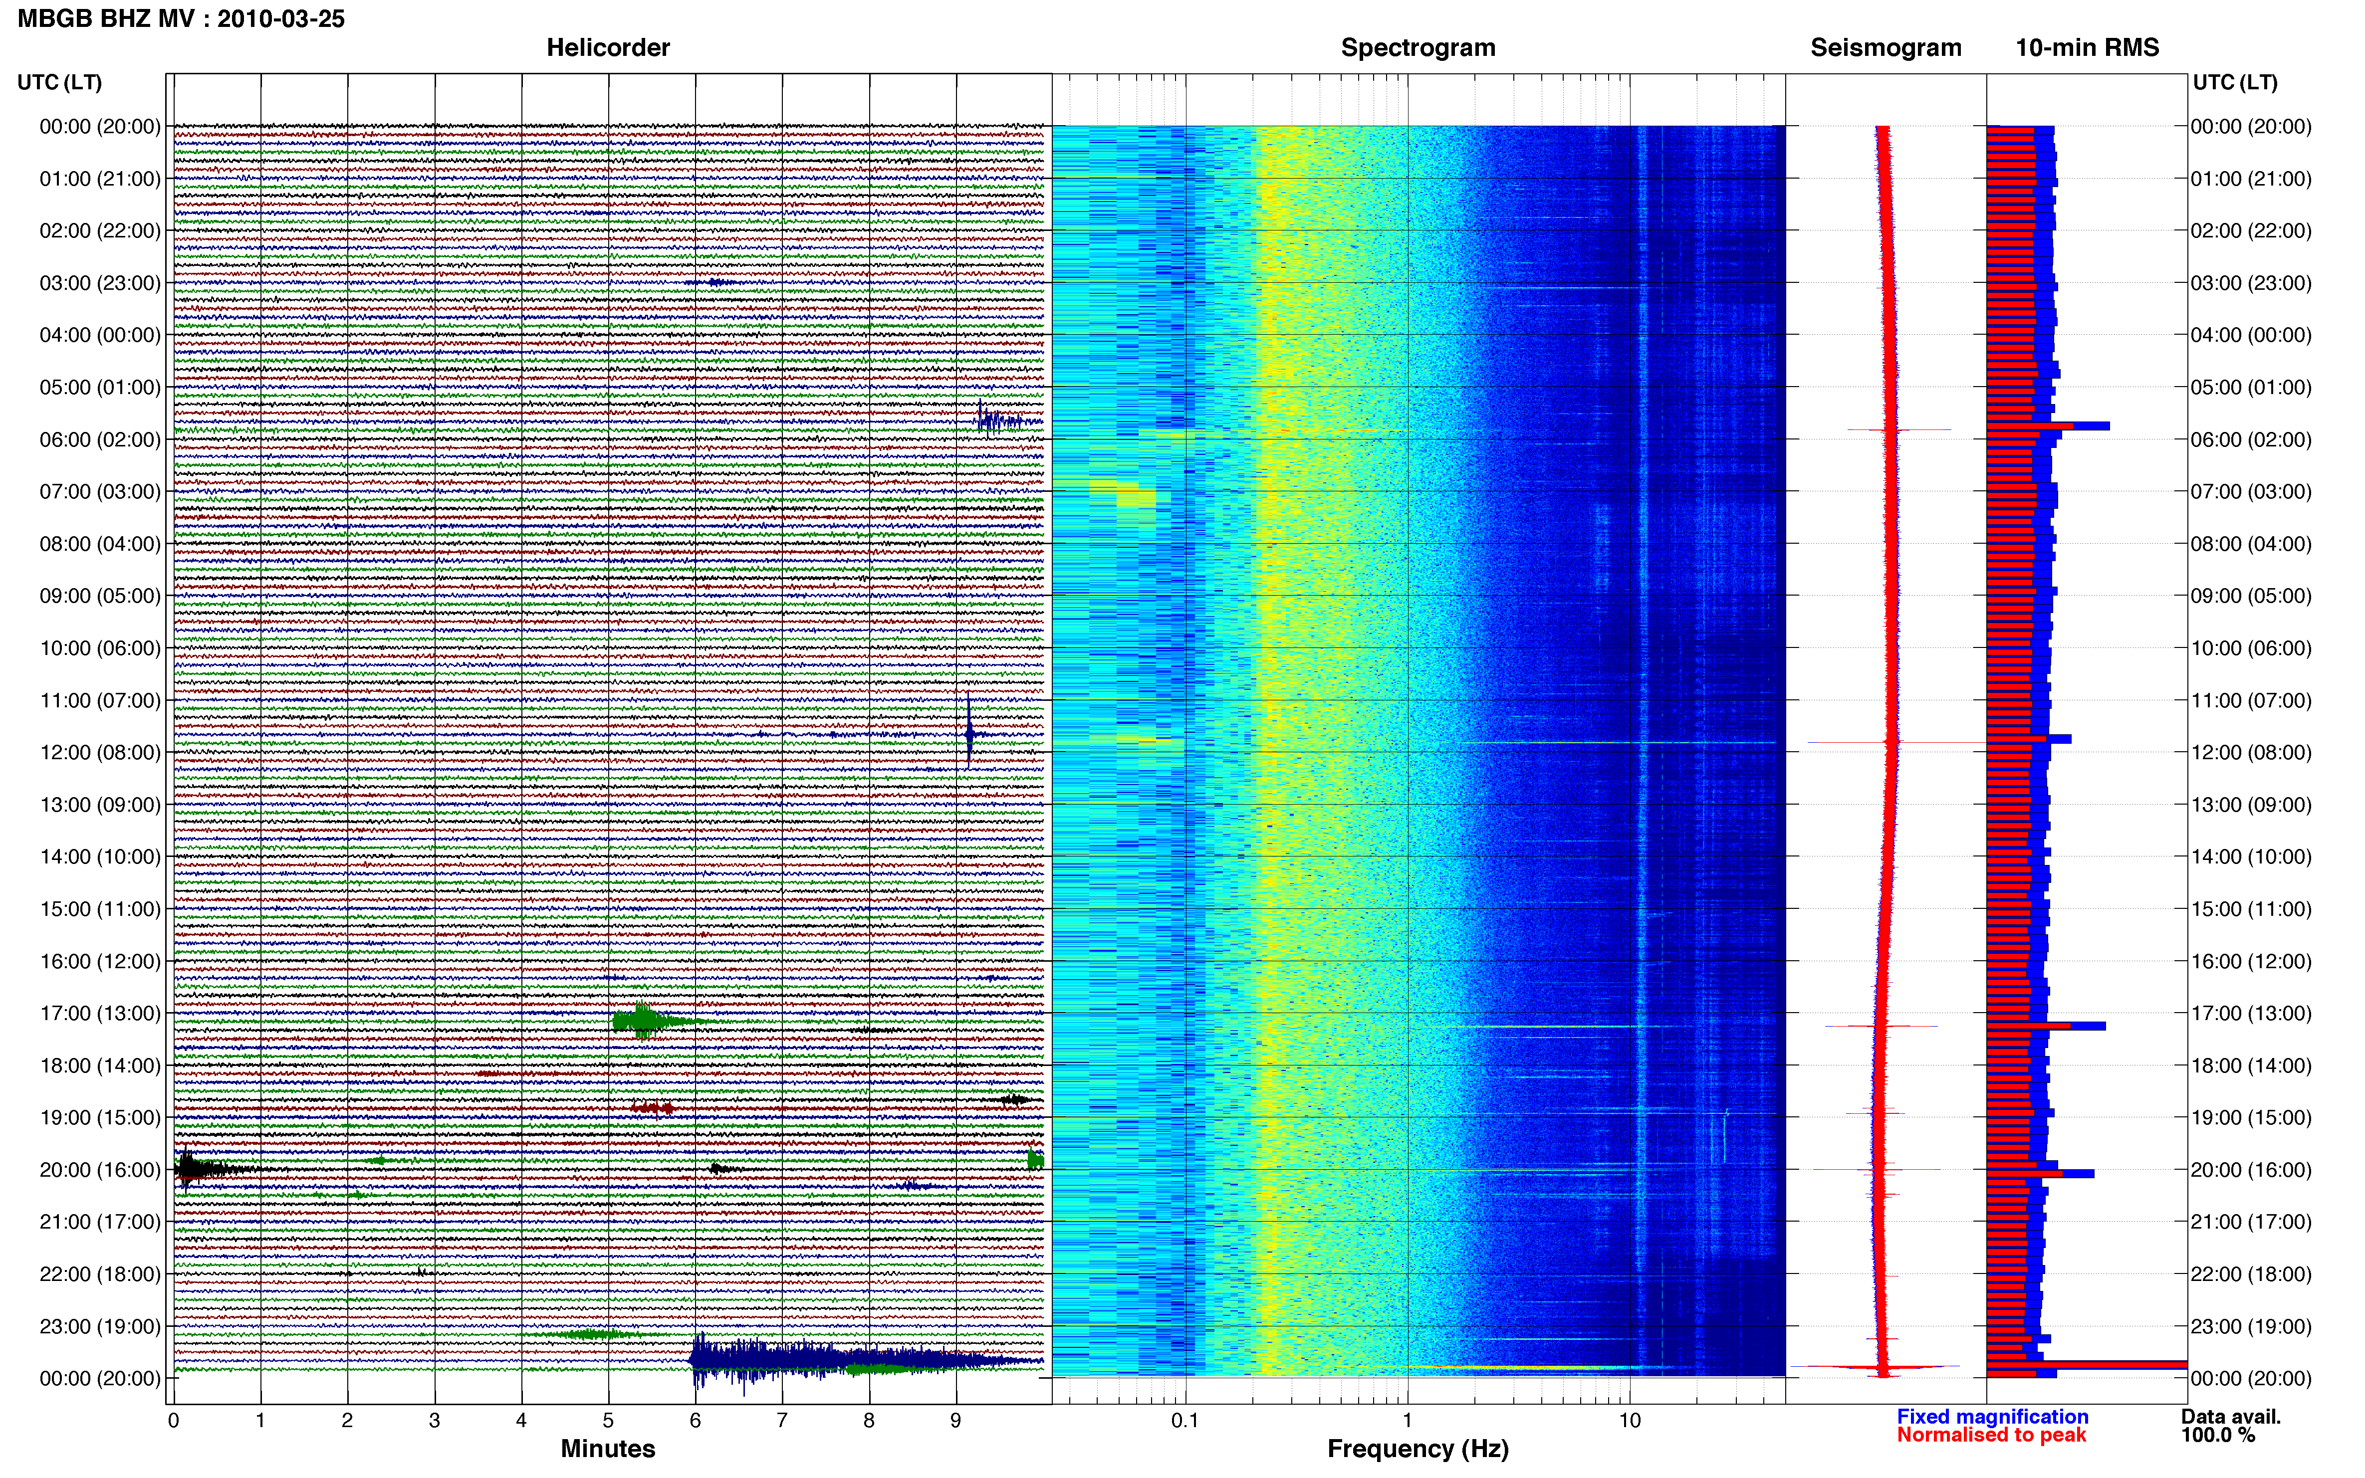This screenshot has width=2365, height=1478.
Task: Select the Helicorder panel heading
Action: [x=608, y=48]
